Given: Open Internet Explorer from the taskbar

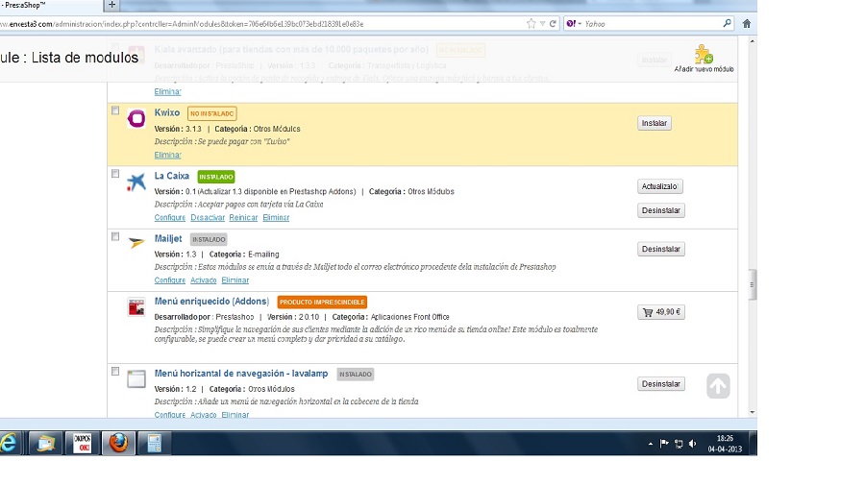Looking at the screenshot, I should coord(10,443).
